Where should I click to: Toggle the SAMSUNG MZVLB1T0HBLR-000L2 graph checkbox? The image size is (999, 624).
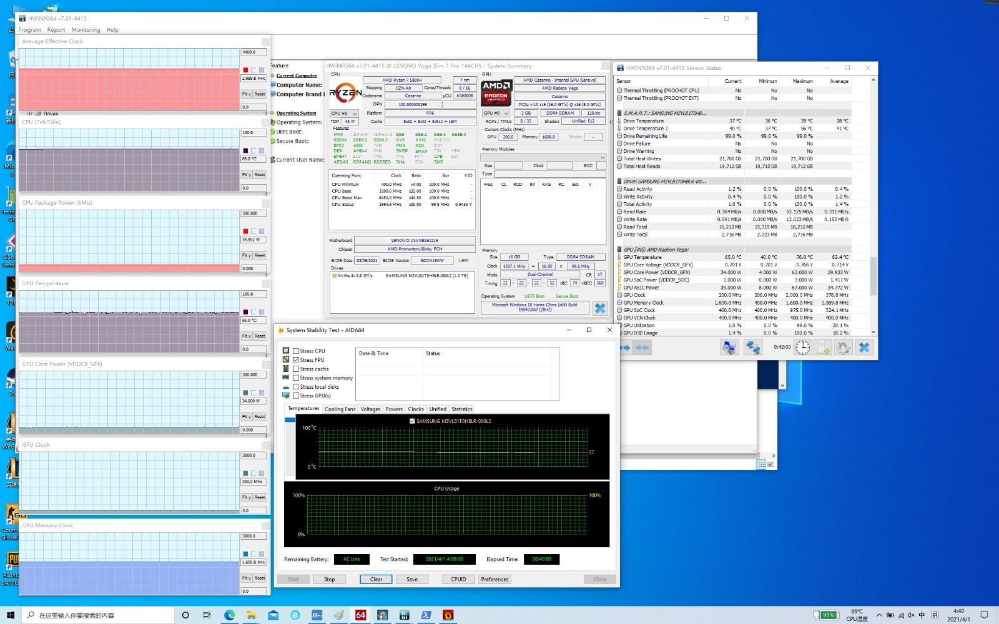[412, 421]
